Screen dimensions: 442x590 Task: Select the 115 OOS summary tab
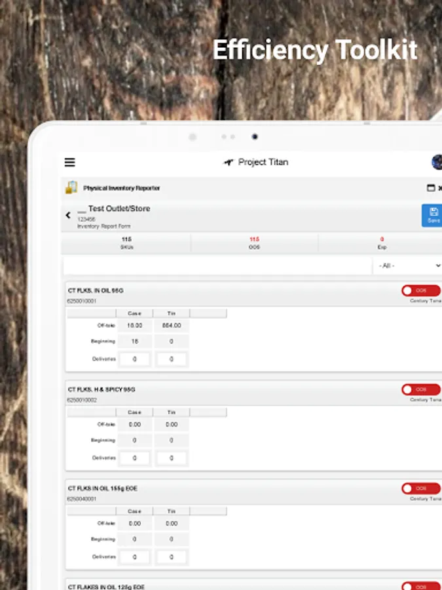pos(255,243)
